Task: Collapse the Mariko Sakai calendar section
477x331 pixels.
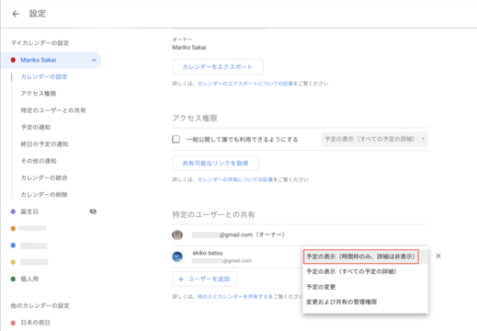Action: pos(94,60)
